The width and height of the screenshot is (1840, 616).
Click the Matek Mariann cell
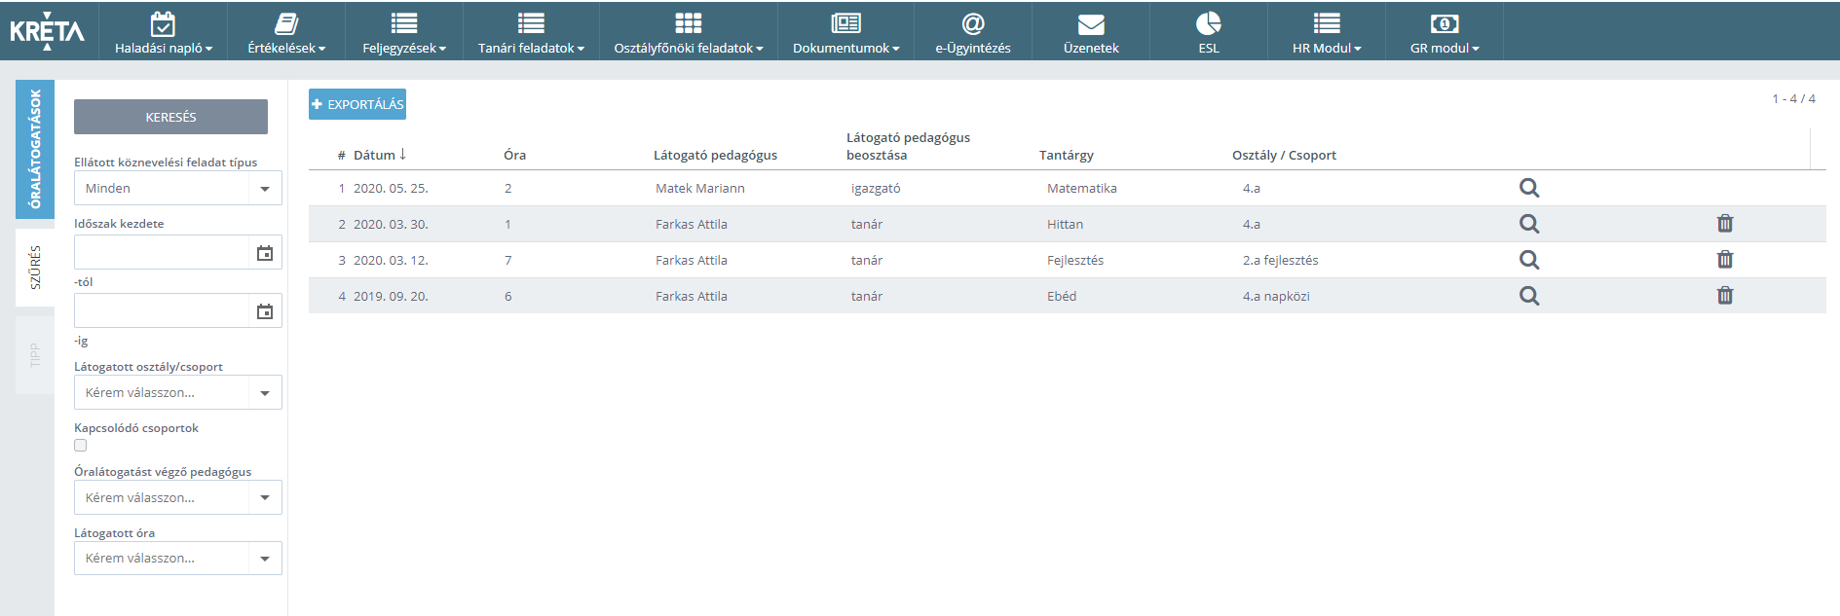[699, 189]
